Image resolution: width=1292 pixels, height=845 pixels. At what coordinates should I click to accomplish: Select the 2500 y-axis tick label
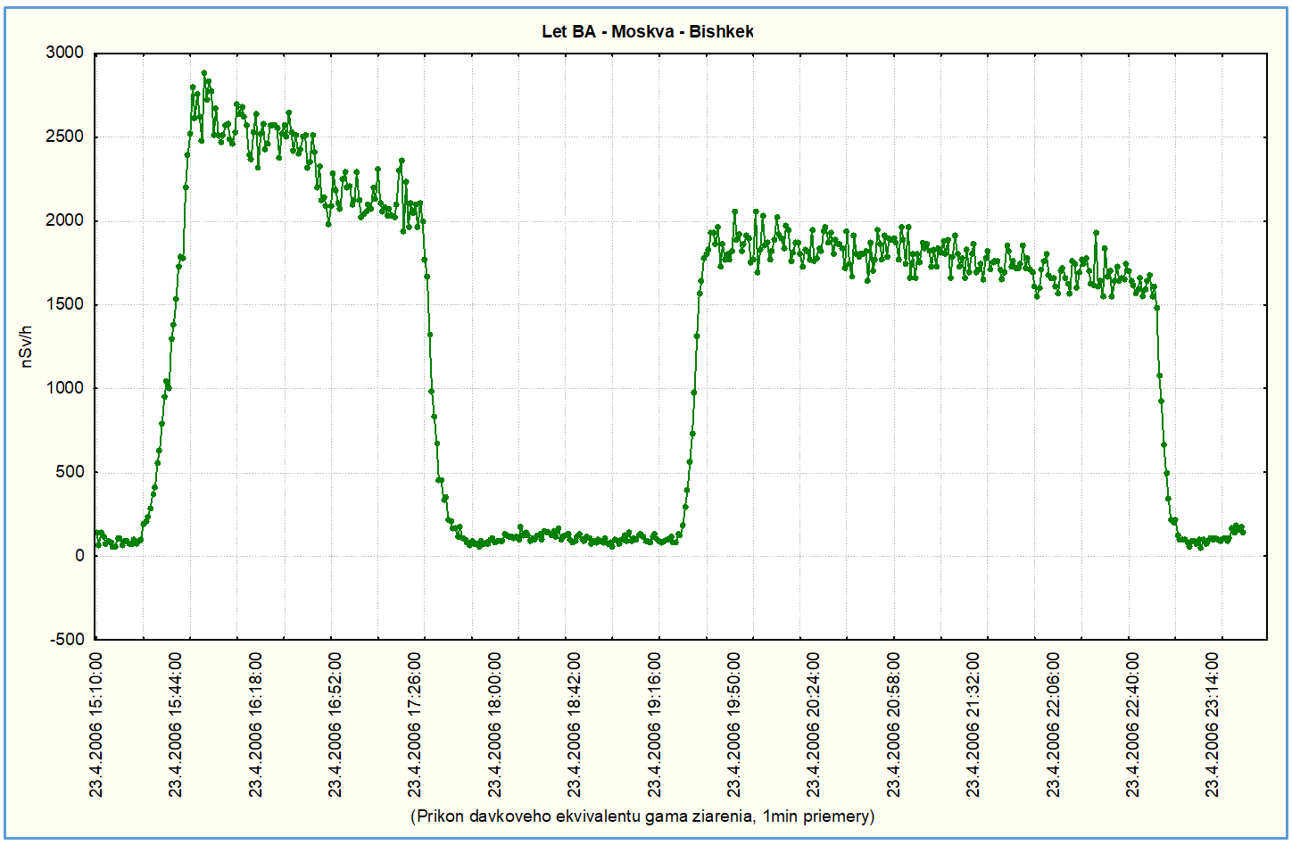click(x=64, y=137)
